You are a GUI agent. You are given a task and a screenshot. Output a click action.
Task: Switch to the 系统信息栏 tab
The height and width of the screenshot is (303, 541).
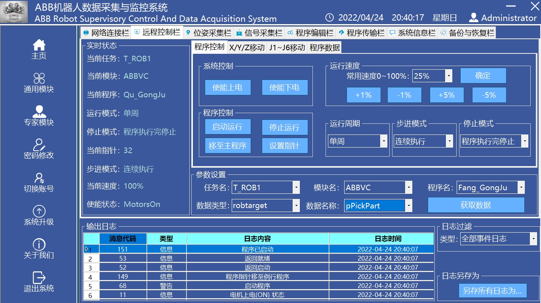click(413, 33)
